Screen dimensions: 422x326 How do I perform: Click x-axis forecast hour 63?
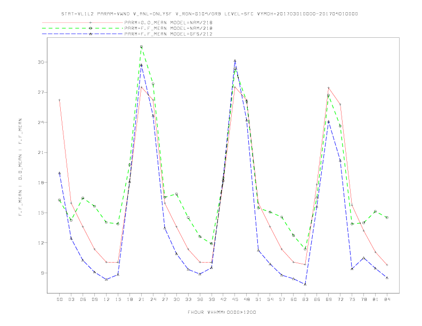(x=305, y=299)
